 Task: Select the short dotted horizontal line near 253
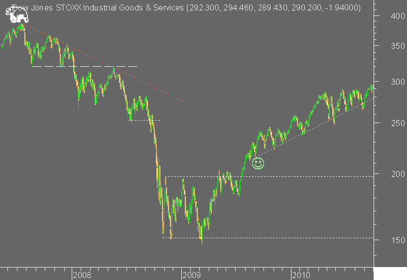pyautogui.click(x=144, y=120)
